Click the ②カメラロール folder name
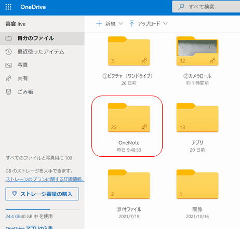This screenshot has width=240, height=229. [x=197, y=76]
